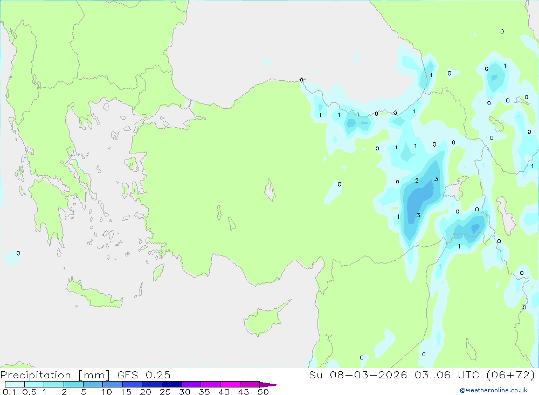Click the 0.1–0.5 mm legend color box
Viewport: 539px width, 395px height.
click(x=15, y=384)
